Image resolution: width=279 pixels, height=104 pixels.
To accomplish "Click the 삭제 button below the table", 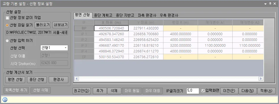I will point(114,91).
